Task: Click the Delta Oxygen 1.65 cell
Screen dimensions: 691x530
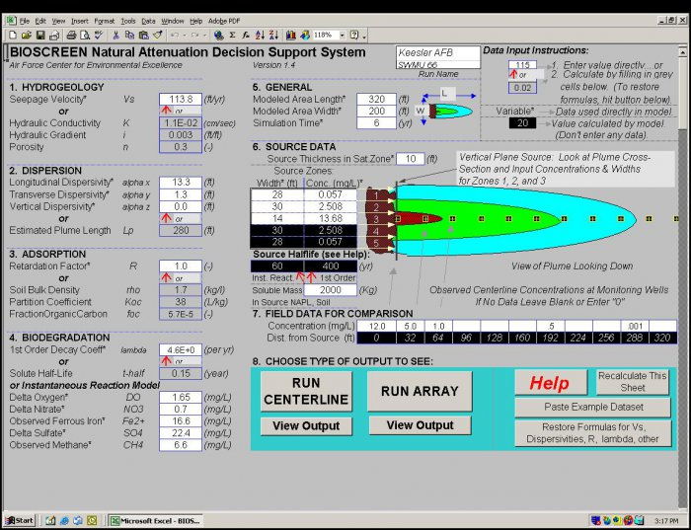Action: 181,398
